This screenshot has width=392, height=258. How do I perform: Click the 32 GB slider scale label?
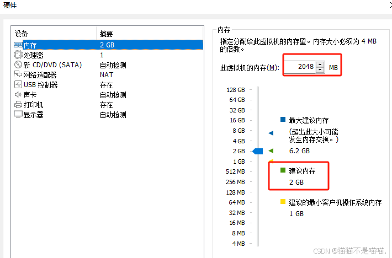tap(237, 110)
